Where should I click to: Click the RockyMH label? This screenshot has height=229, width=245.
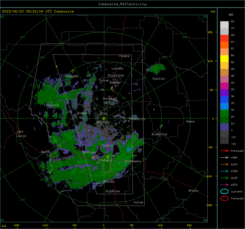72,76
